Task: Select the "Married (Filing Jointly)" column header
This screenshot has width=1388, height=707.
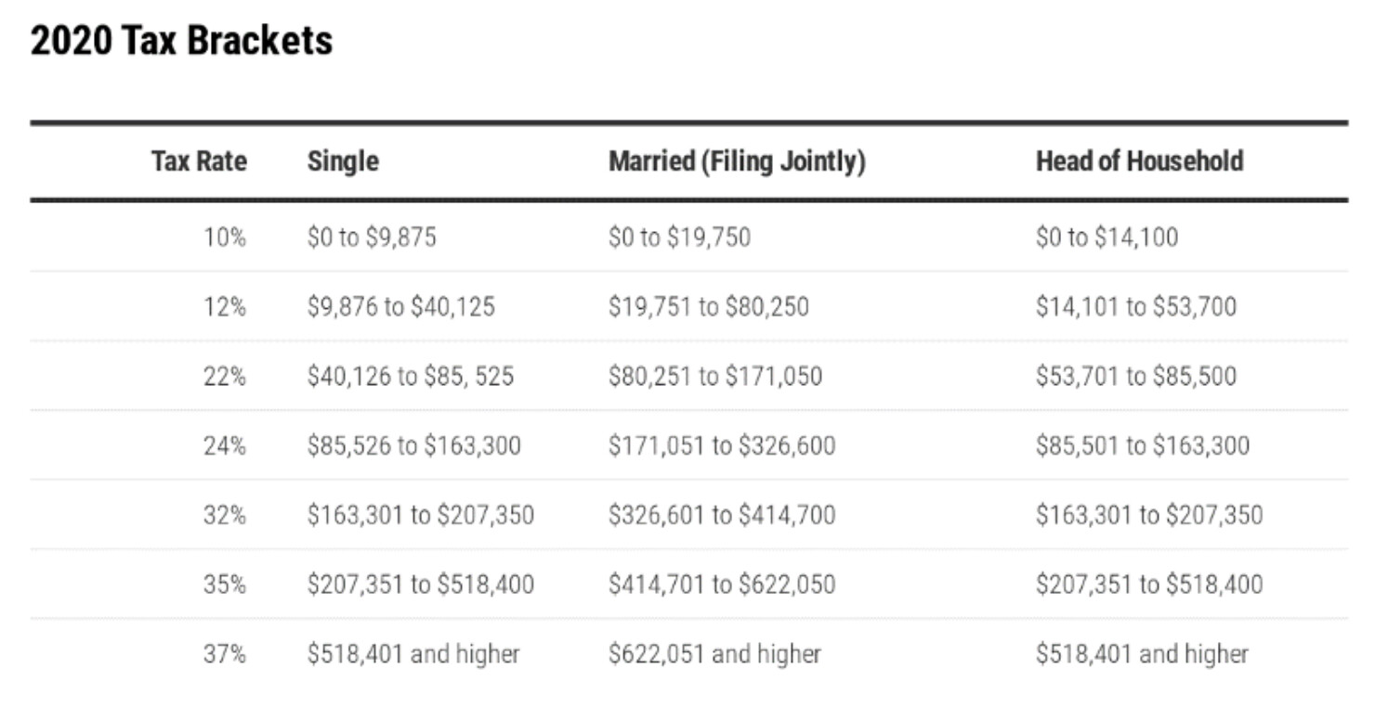Action: (737, 161)
